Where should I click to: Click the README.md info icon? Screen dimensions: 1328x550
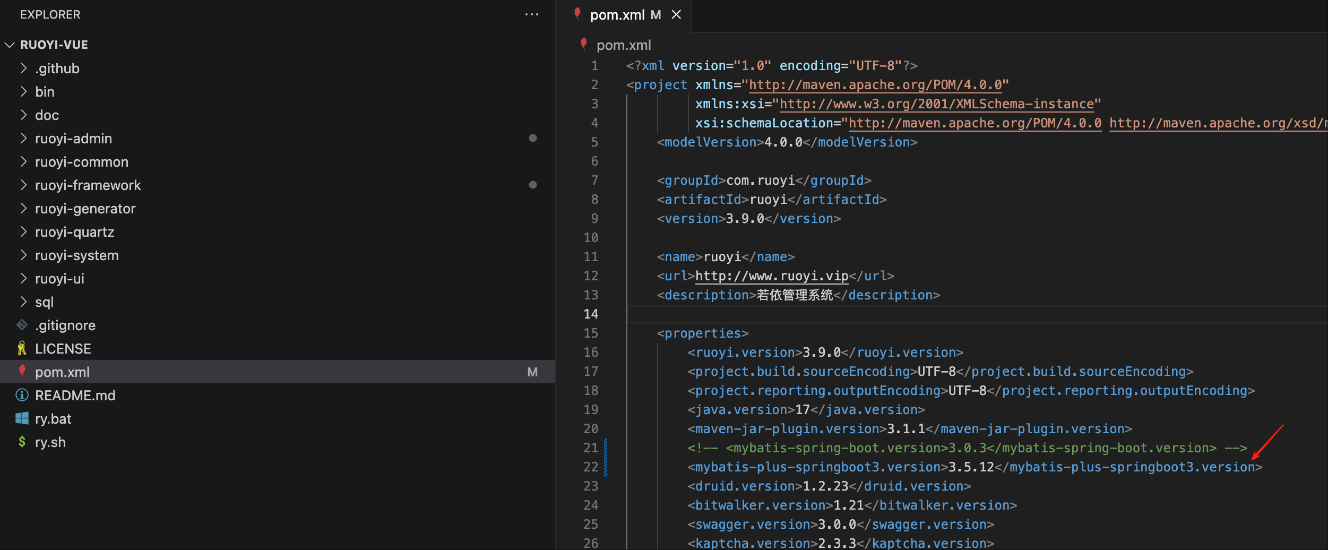tap(22, 395)
